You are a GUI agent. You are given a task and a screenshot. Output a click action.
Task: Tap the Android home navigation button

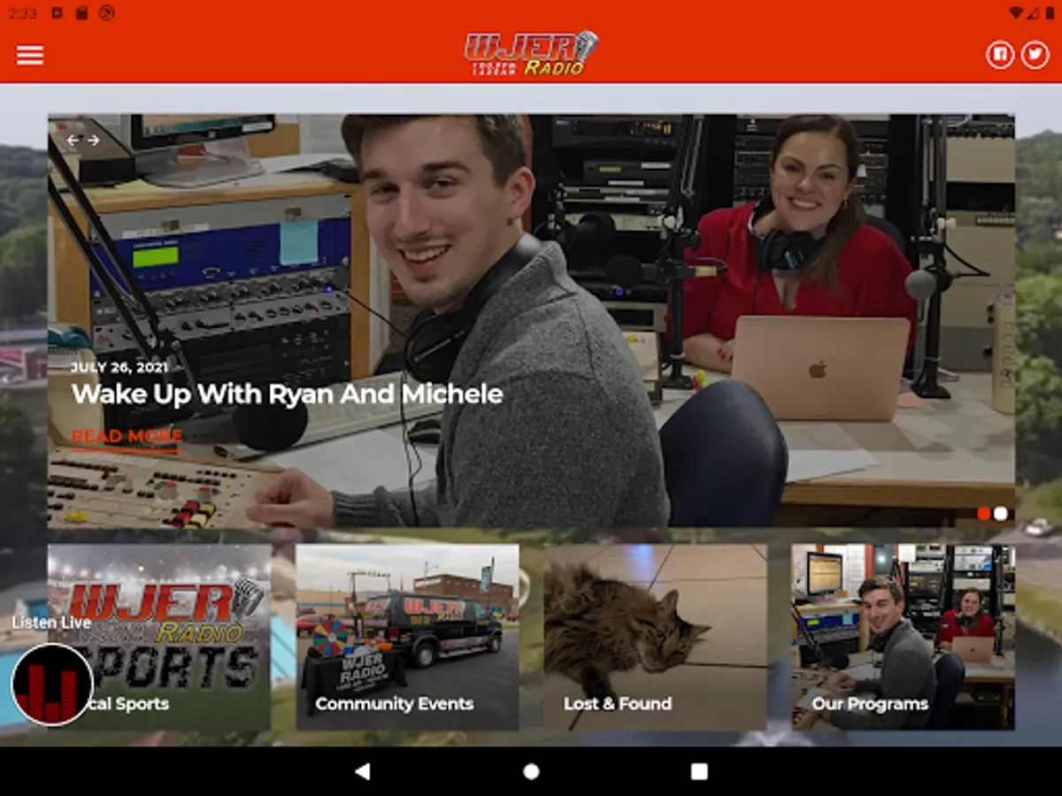[x=531, y=771]
